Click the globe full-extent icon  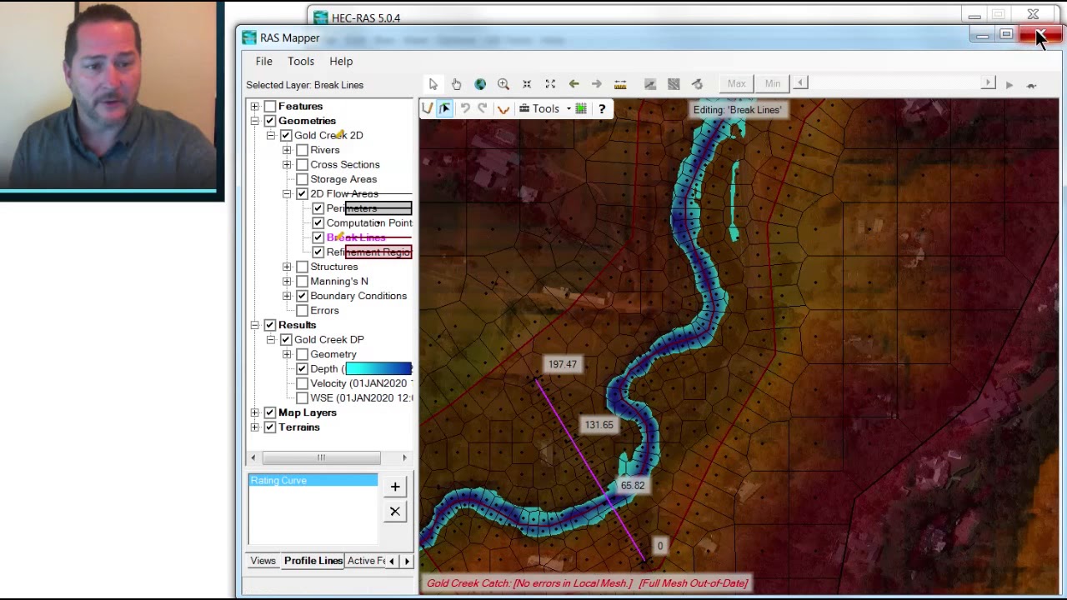480,84
